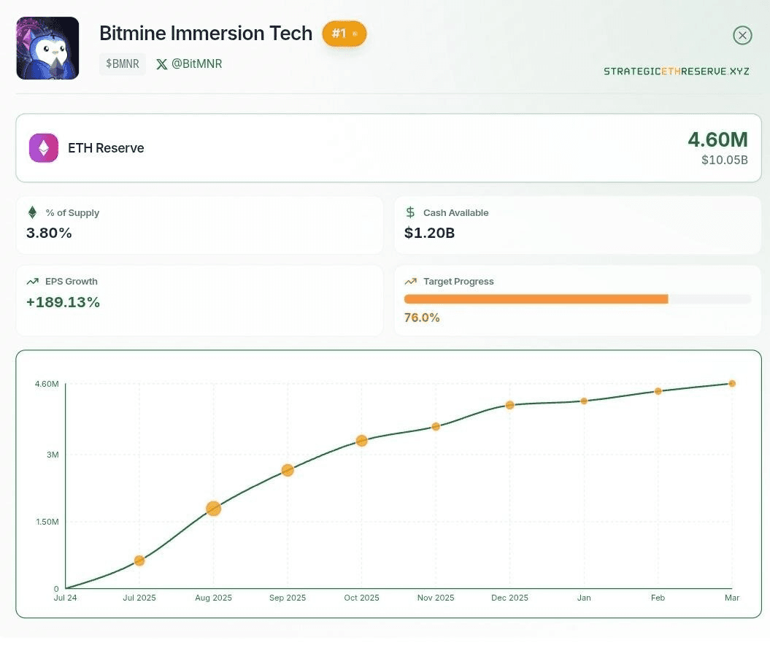Image resolution: width=770 pixels, height=648 pixels.
Task: Click the Mar x-axis label
Action: click(x=732, y=598)
